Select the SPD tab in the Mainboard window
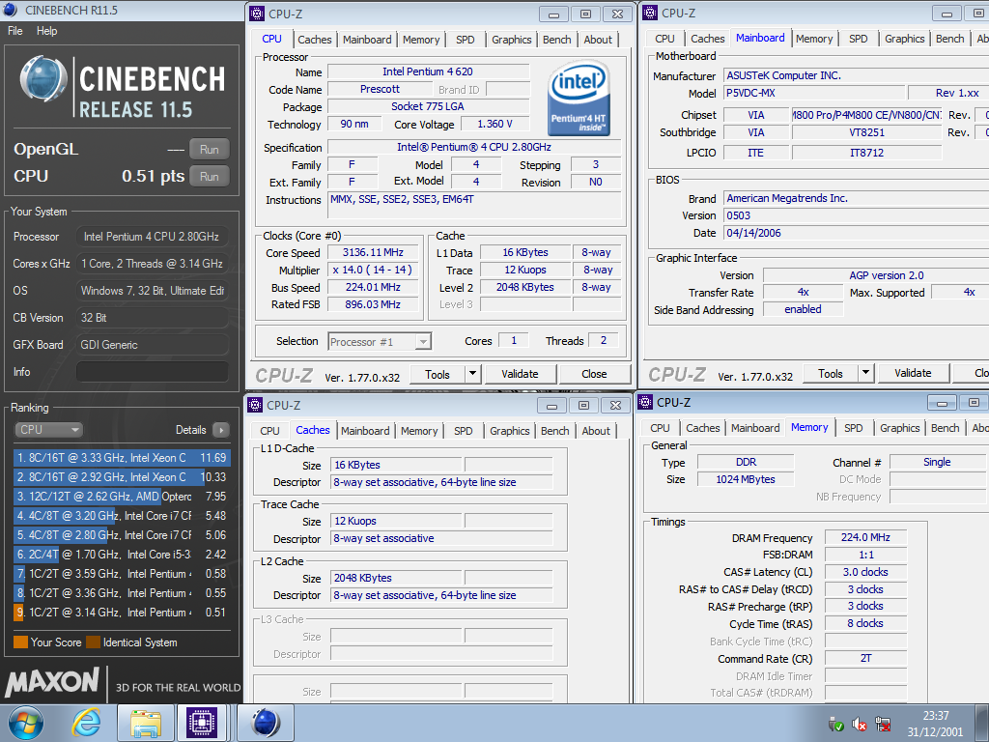Image resolution: width=989 pixels, height=742 pixels. coord(858,39)
